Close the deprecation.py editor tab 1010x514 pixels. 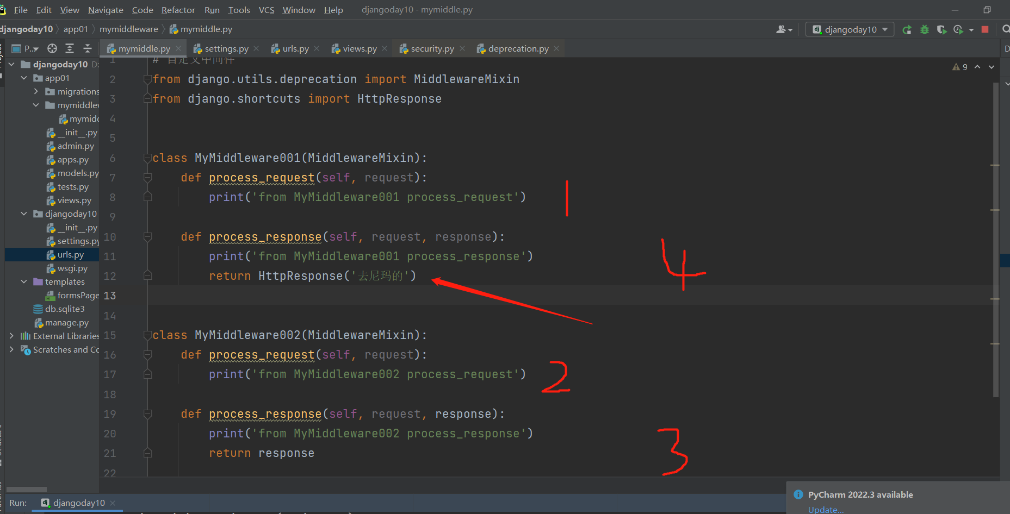pos(556,48)
